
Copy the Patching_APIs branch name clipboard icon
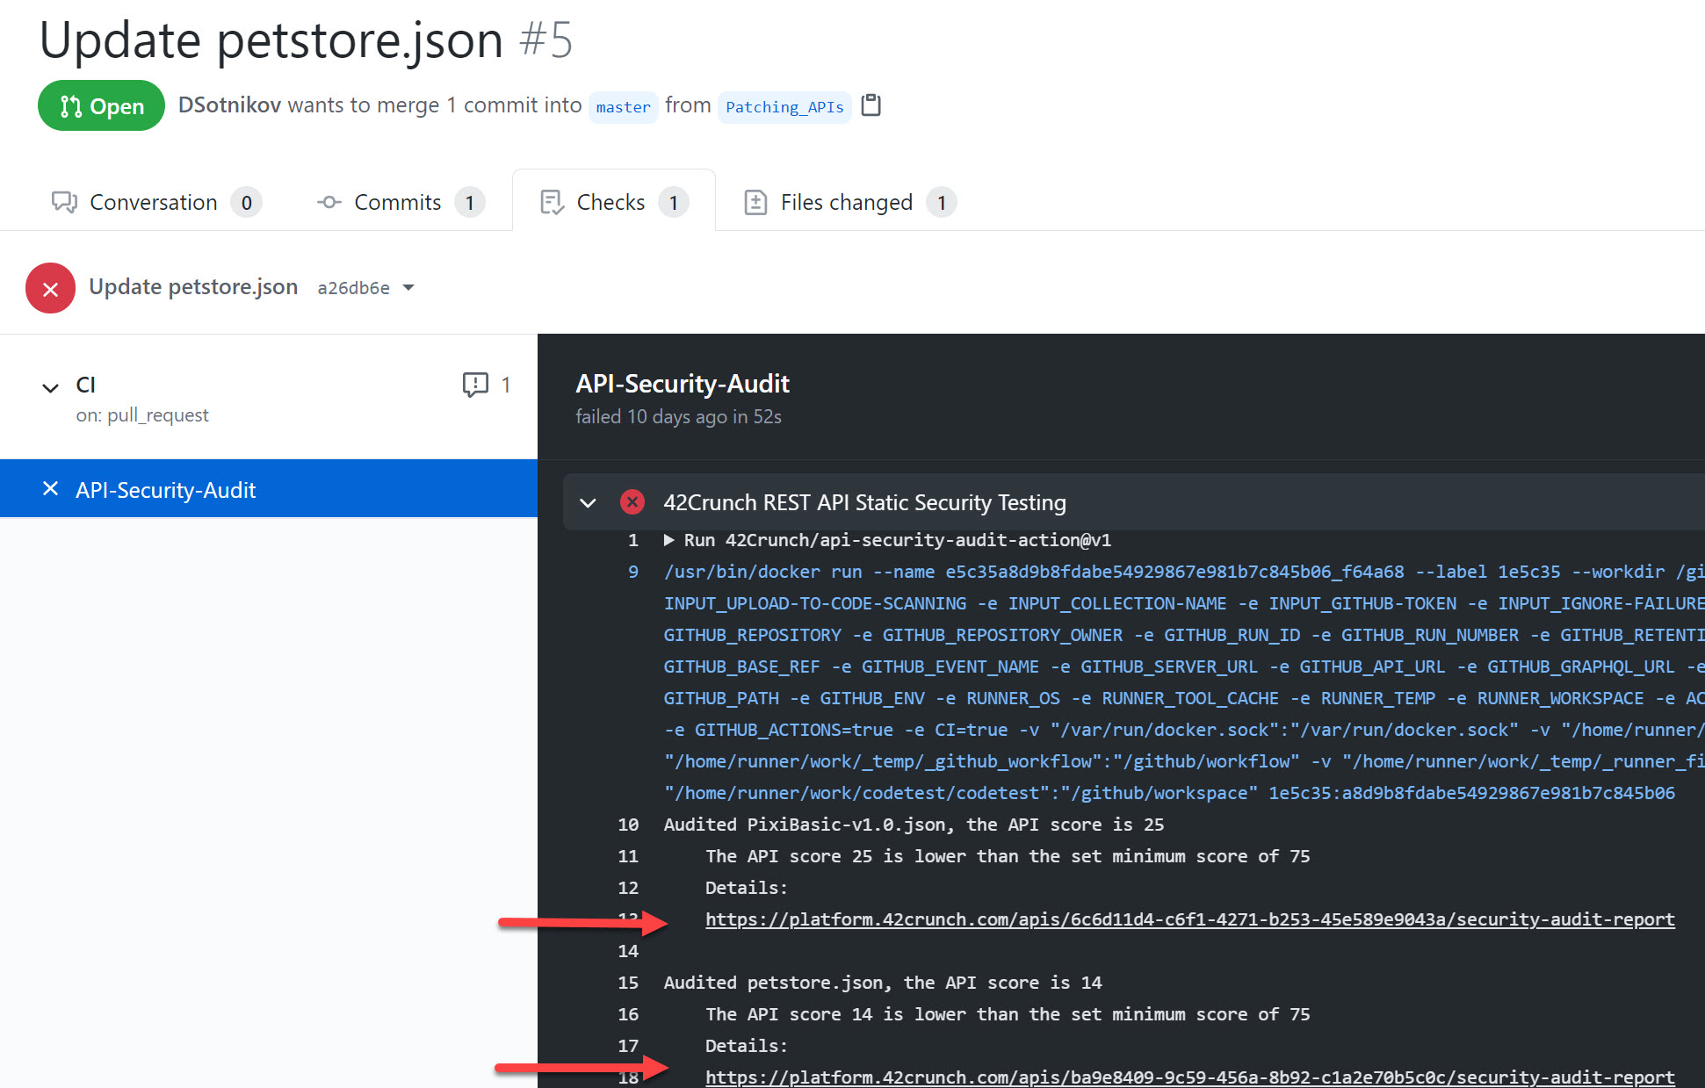[871, 105]
